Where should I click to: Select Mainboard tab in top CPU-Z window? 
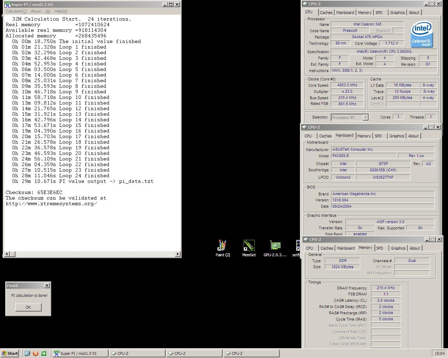tap(345, 13)
